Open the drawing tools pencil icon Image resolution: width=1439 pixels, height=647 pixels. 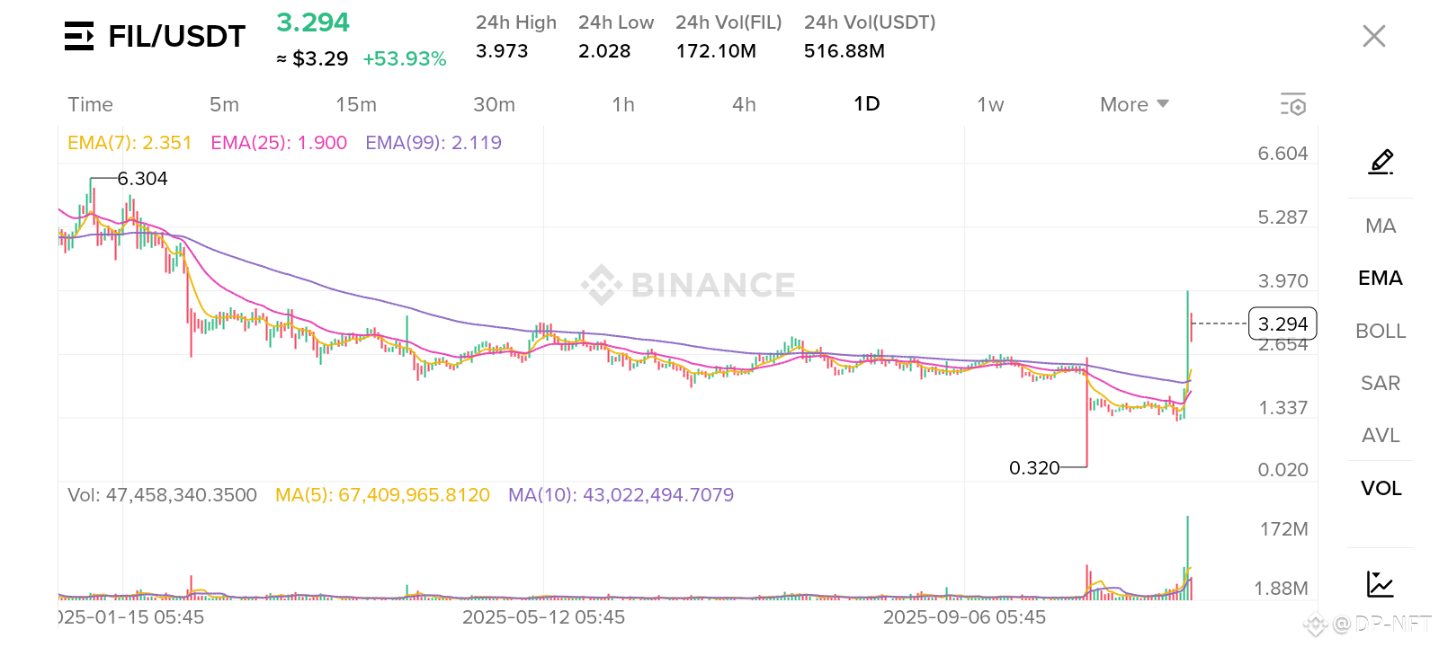(x=1381, y=162)
